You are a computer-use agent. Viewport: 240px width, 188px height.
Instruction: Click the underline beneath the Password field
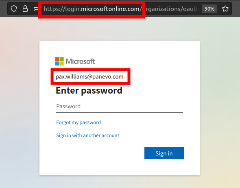click(120, 112)
